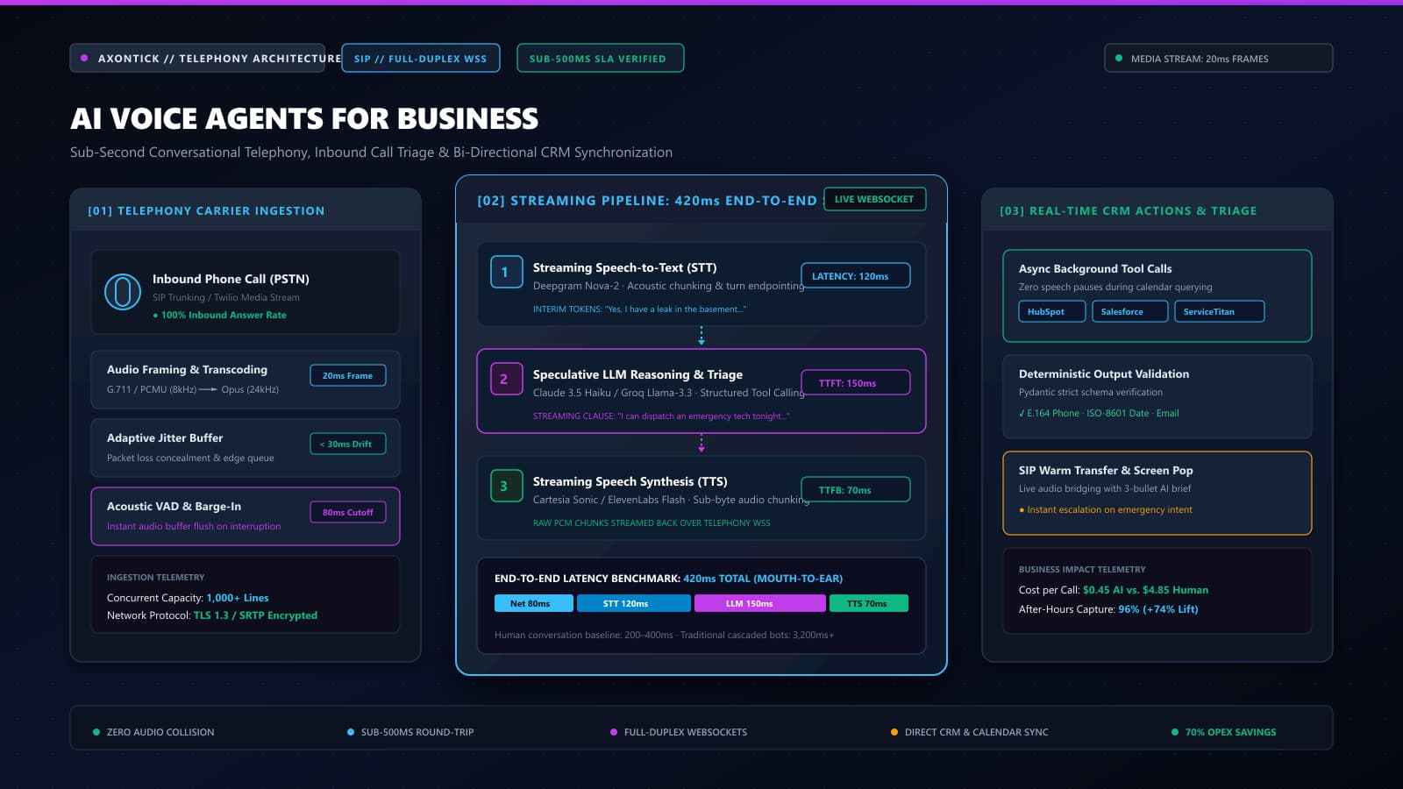1403x789 pixels.
Task: Click step 2 number badge for LLM Reasoning
Action: (506, 379)
